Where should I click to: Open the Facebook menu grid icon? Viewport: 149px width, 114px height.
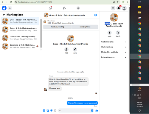coord(113,8)
